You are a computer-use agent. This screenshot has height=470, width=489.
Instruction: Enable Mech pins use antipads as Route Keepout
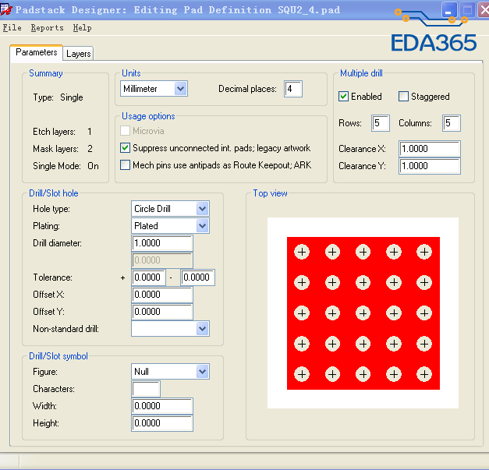point(125,165)
